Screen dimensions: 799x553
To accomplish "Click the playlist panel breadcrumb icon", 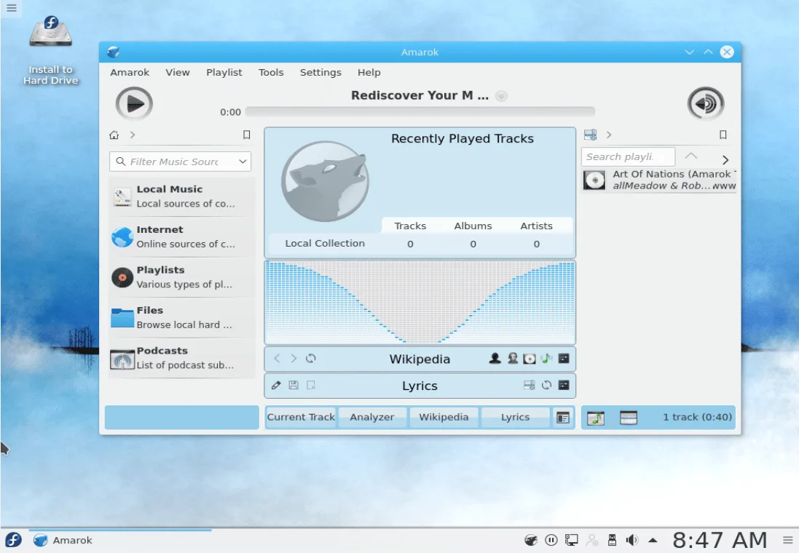I will [591, 135].
